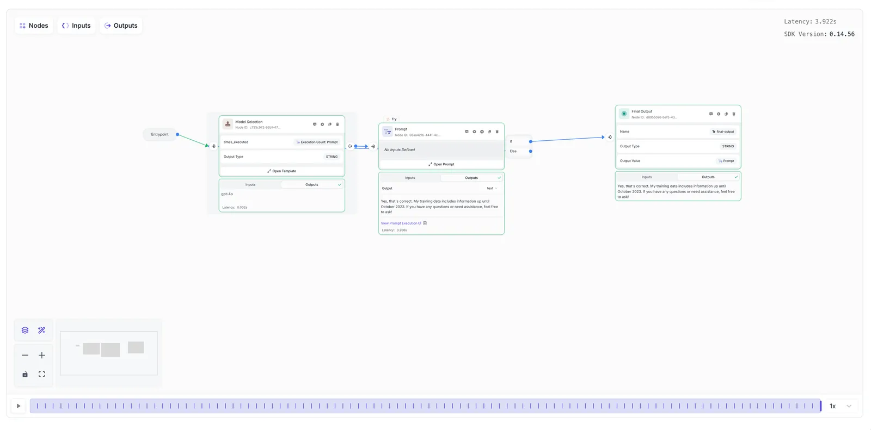Duplicate the Model Selection node
The height and width of the screenshot is (430, 871).
[330, 124]
